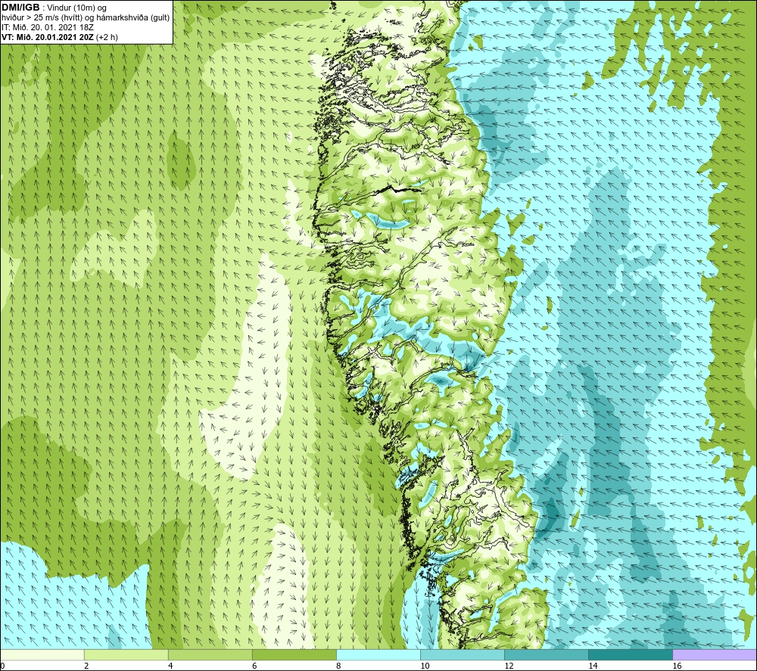Click the purple above-16 m/s legend swatch
The image size is (757, 671).
(x=715, y=655)
